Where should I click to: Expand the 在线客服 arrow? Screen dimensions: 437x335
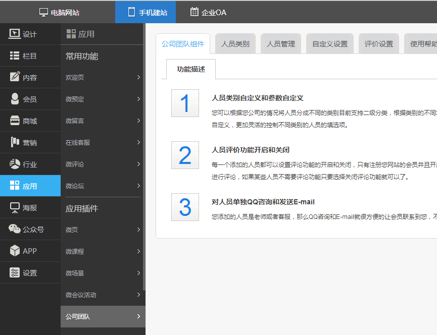(138, 142)
